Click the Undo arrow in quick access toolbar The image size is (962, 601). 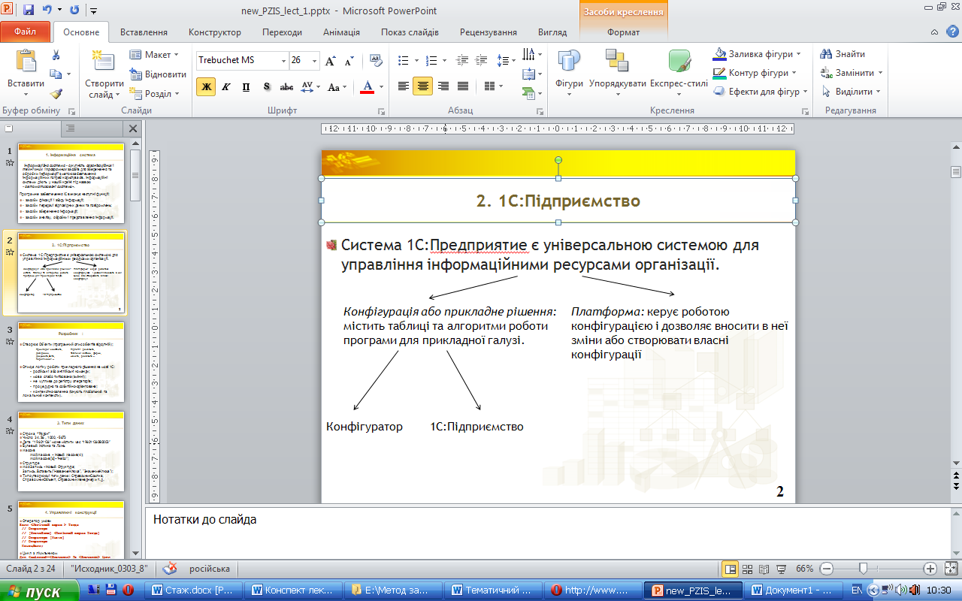[x=47, y=11]
